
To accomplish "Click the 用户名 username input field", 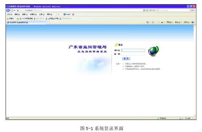I will (x=133, y=50).
